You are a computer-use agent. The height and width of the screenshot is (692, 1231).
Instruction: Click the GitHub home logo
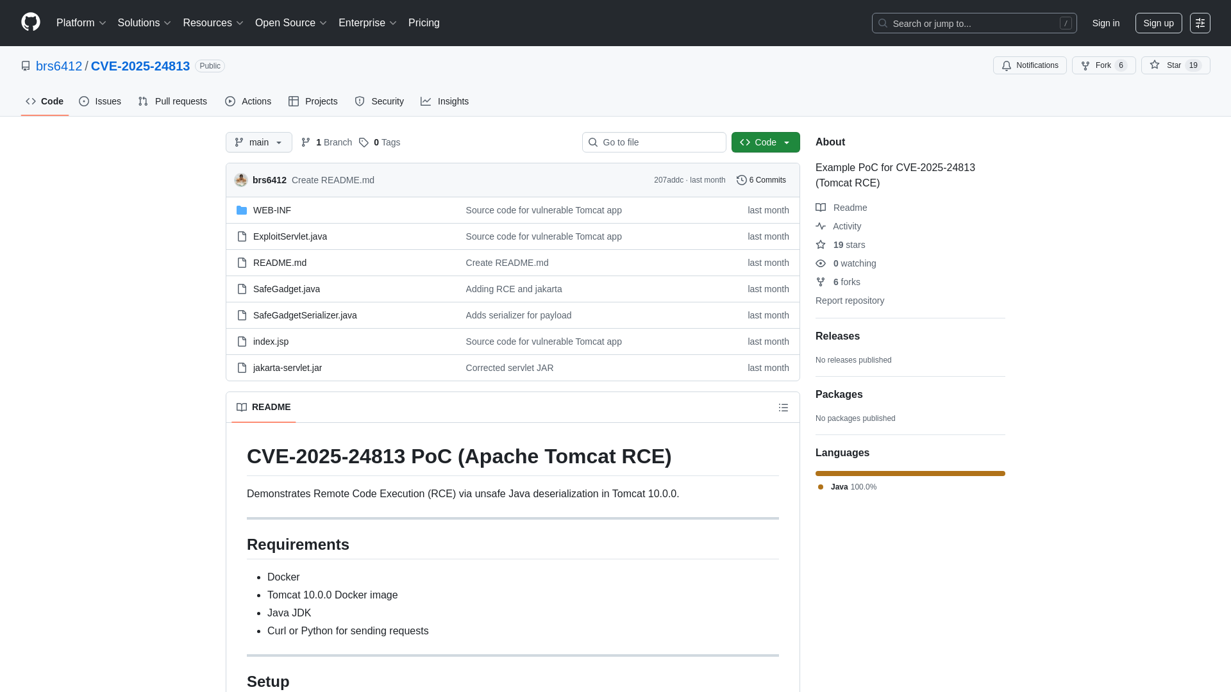click(x=29, y=22)
